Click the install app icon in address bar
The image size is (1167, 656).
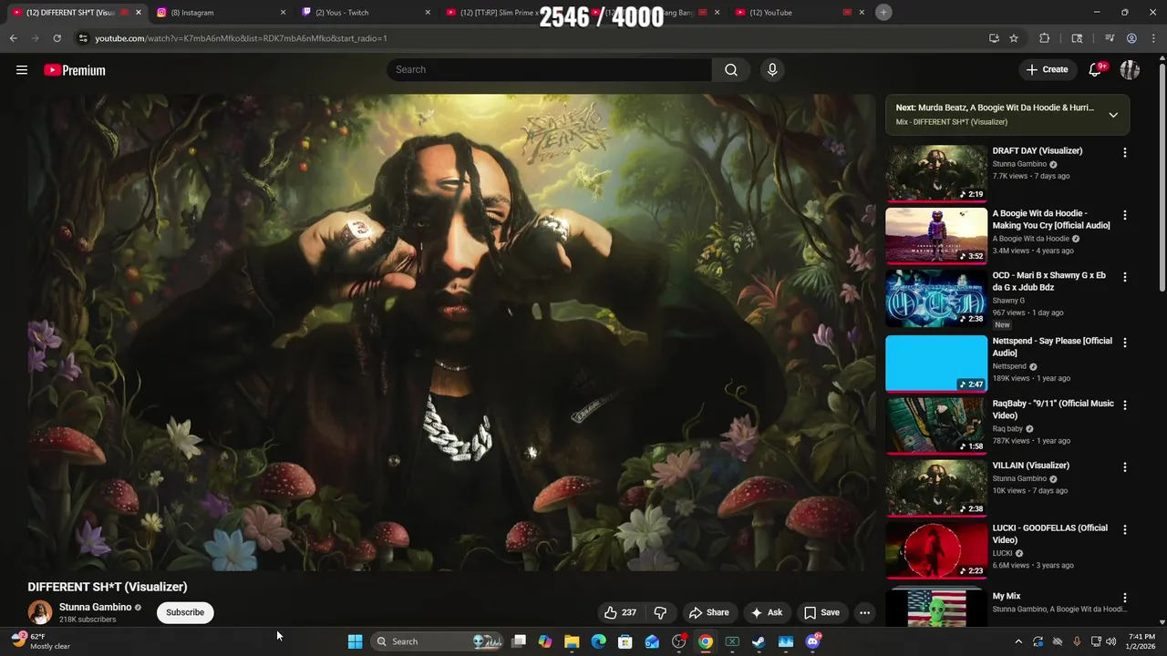click(994, 38)
